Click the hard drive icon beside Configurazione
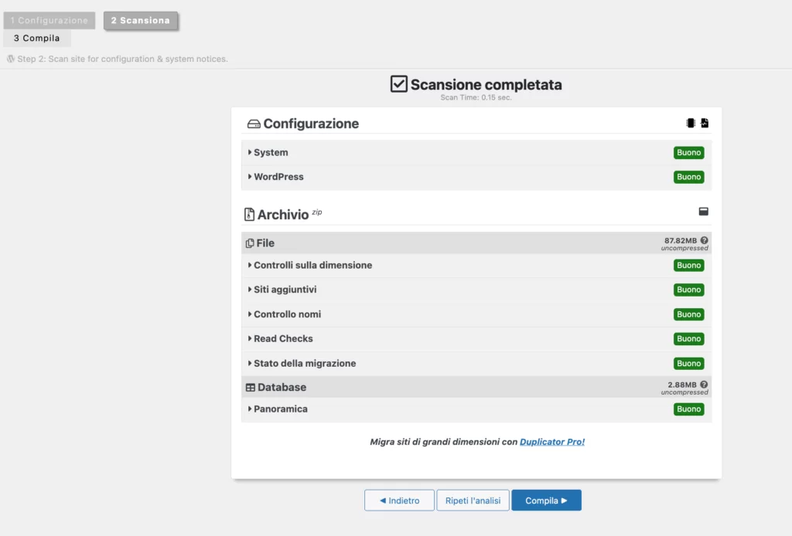792x536 pixels. [254, 124]
